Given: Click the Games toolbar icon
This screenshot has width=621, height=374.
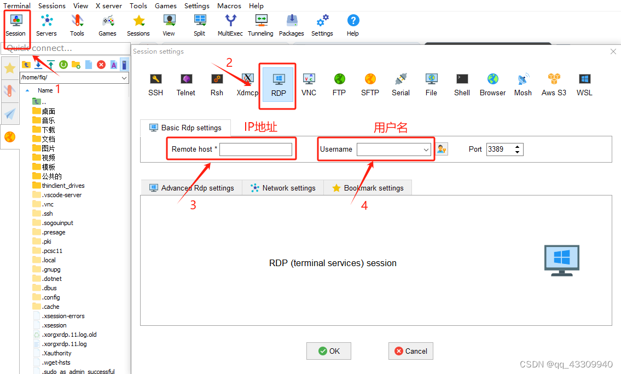Looking at the screenshot, I should click(107, 25).
